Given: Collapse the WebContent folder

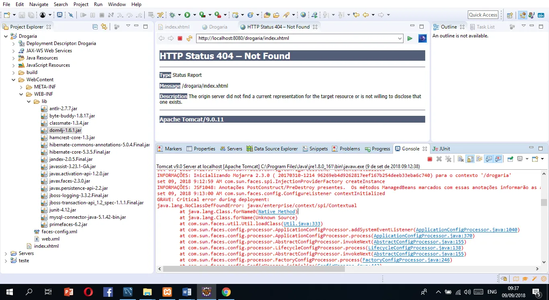Looking at the screenshot, I should pyautogui.click(x=13, y=80).
